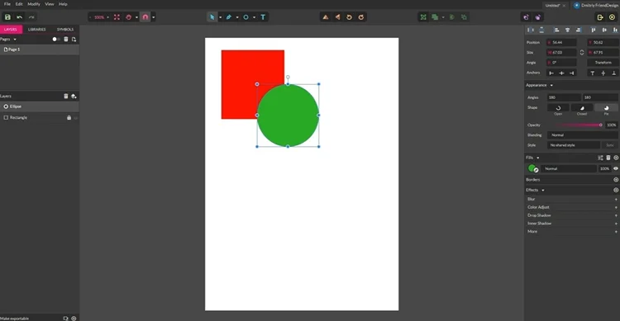The width and height of the screenshot is (620, 321).
Task: Click the boolean combine shapes icon
Action: point(435,17)
